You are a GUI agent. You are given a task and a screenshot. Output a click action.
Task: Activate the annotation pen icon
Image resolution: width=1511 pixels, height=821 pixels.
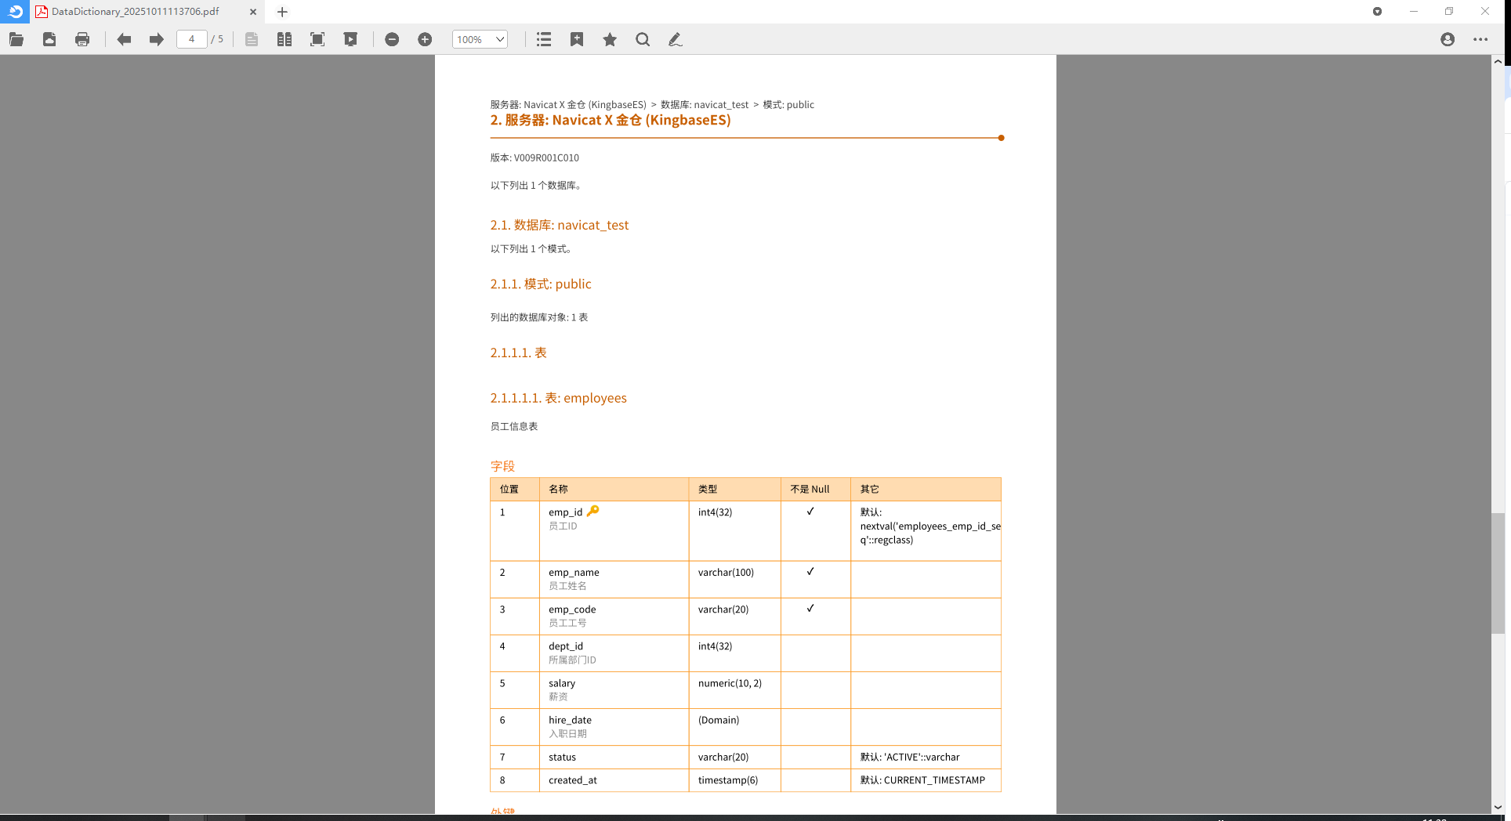click(675, 39)
